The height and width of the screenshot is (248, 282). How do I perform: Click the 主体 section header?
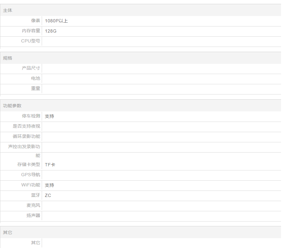[140, 11]
